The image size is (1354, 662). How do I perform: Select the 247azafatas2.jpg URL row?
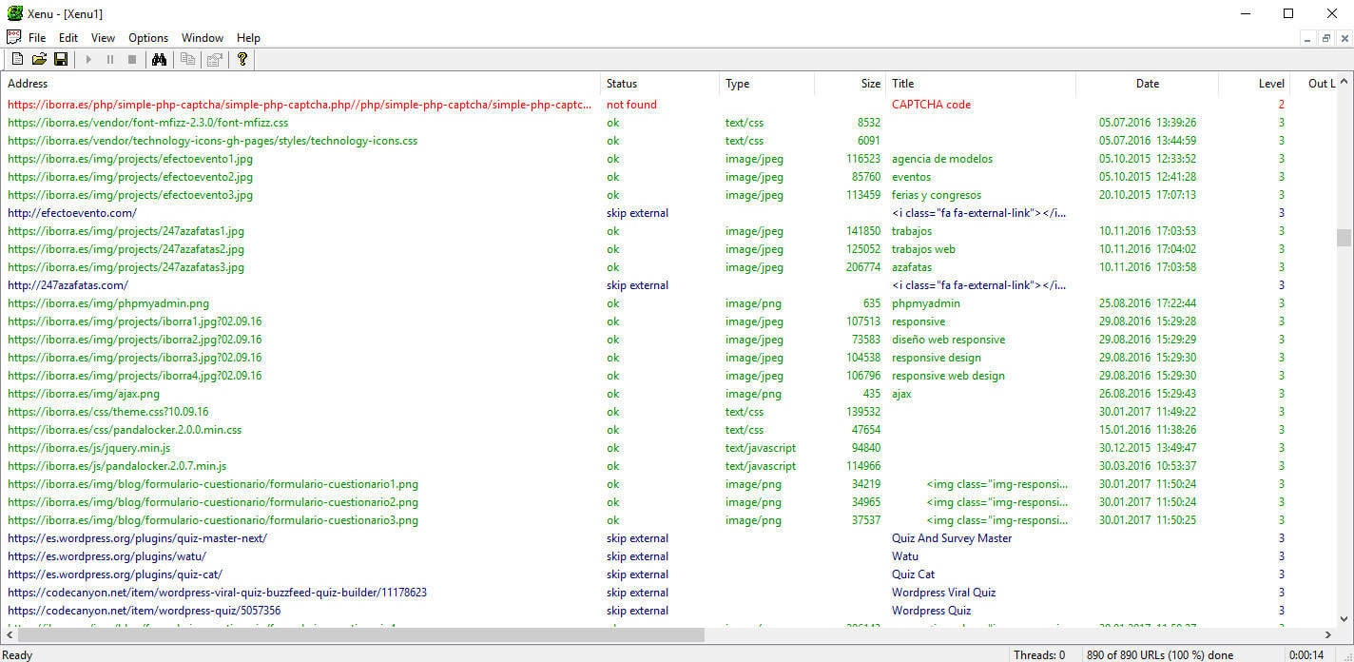pyautogui.click(x=126, y=249)
